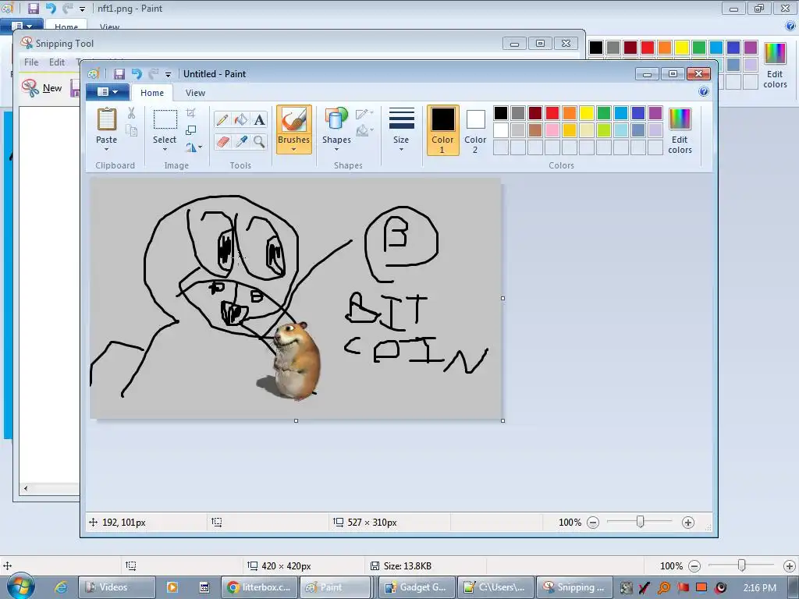
Task: Click the Save icon in Untitled Paint title bar
Action: 119,74
